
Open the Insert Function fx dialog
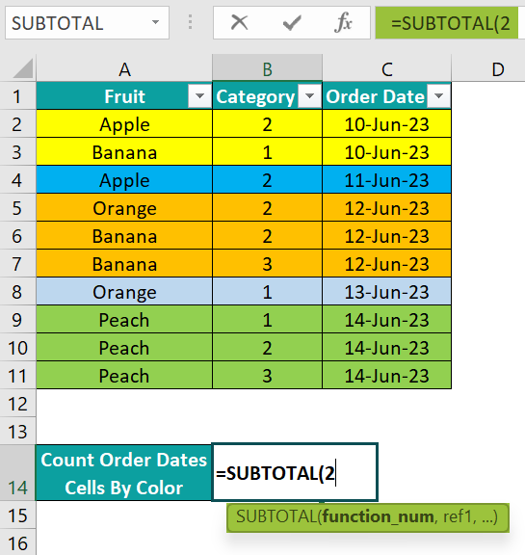coord(343,23)
